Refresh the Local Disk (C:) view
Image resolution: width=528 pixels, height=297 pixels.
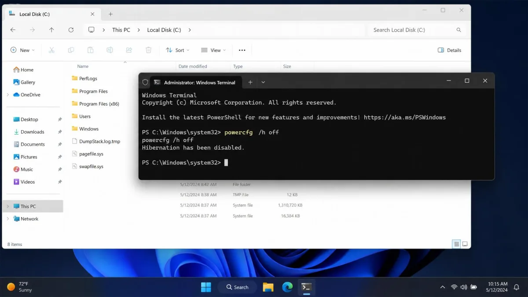(x=71, y=30)
